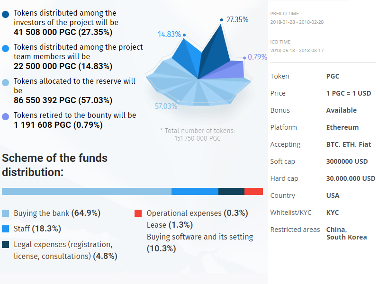Click the dark Legal expenses legend square
Screen dimensions: 379x284
(6, 245)
